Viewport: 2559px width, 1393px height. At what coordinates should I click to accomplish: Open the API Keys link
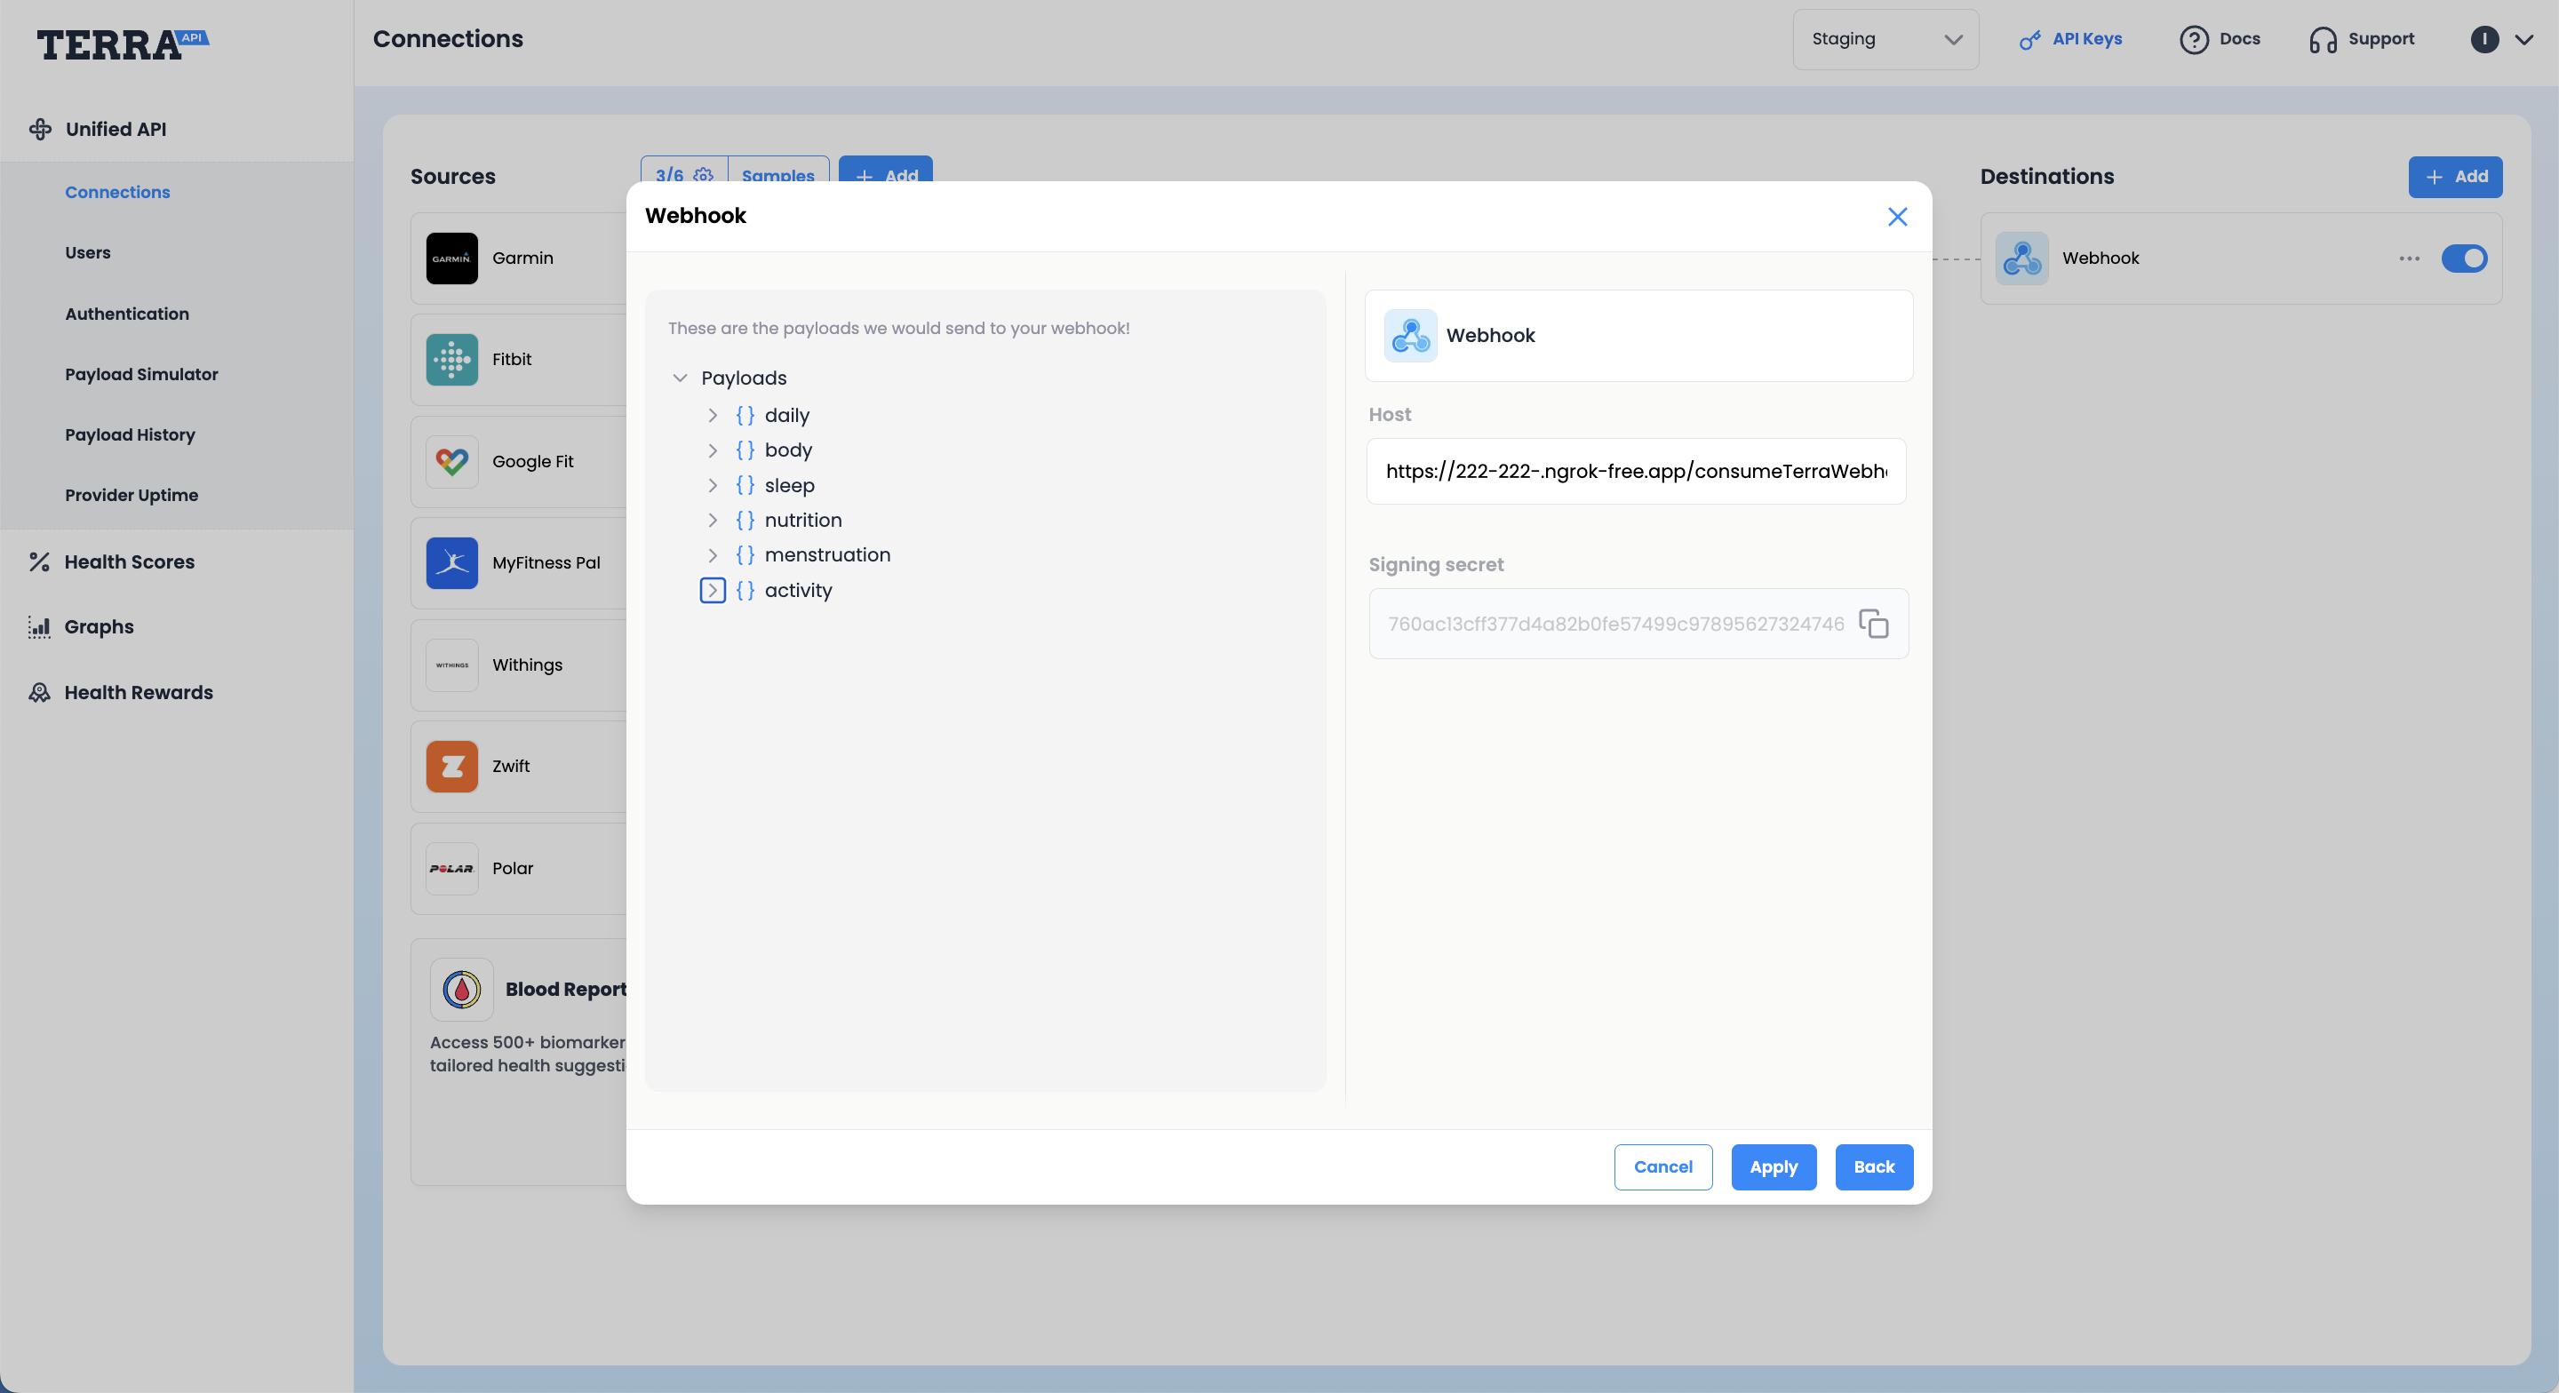pos(2071,40)
